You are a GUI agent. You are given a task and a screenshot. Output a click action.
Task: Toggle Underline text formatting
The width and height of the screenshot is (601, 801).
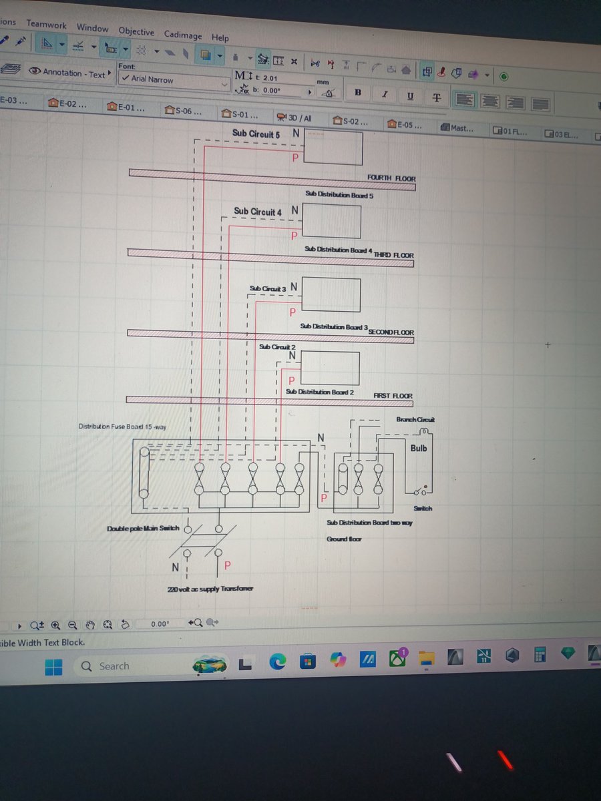click(x=410, y=96)
